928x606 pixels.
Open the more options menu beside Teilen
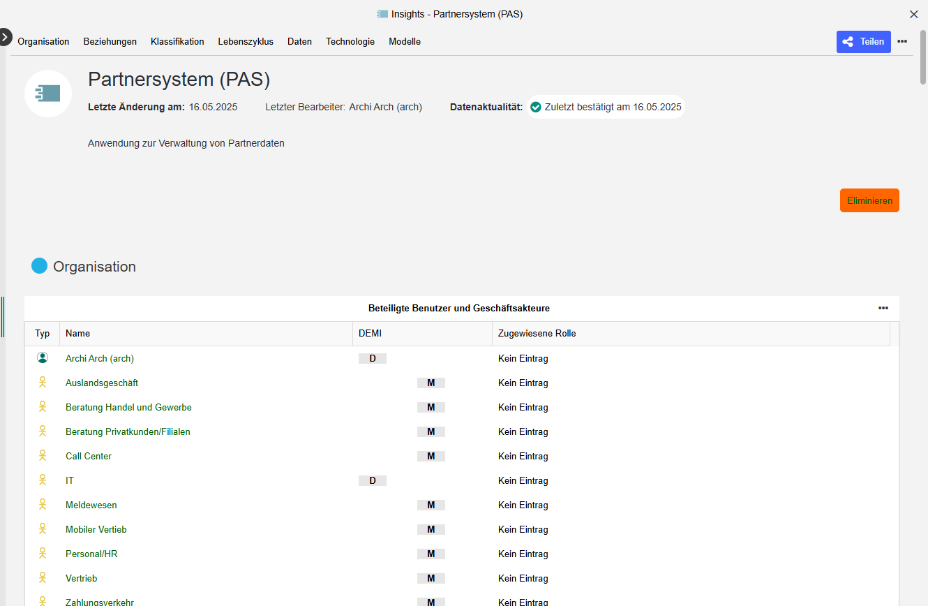coord(902,41)
